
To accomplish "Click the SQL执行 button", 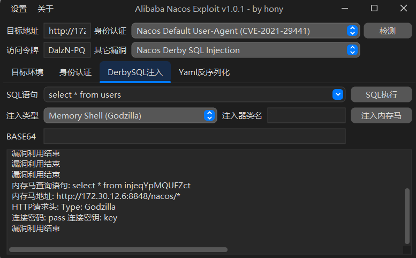I will pos(381,94).
